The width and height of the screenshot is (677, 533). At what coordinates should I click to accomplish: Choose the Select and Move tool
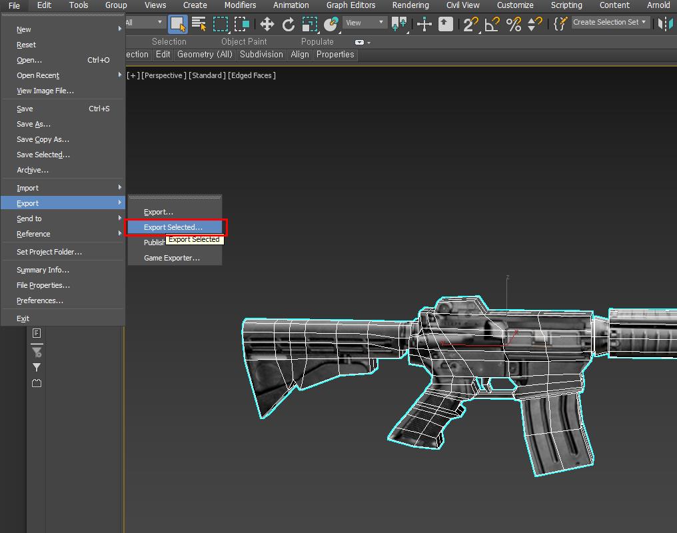point(267,25)
